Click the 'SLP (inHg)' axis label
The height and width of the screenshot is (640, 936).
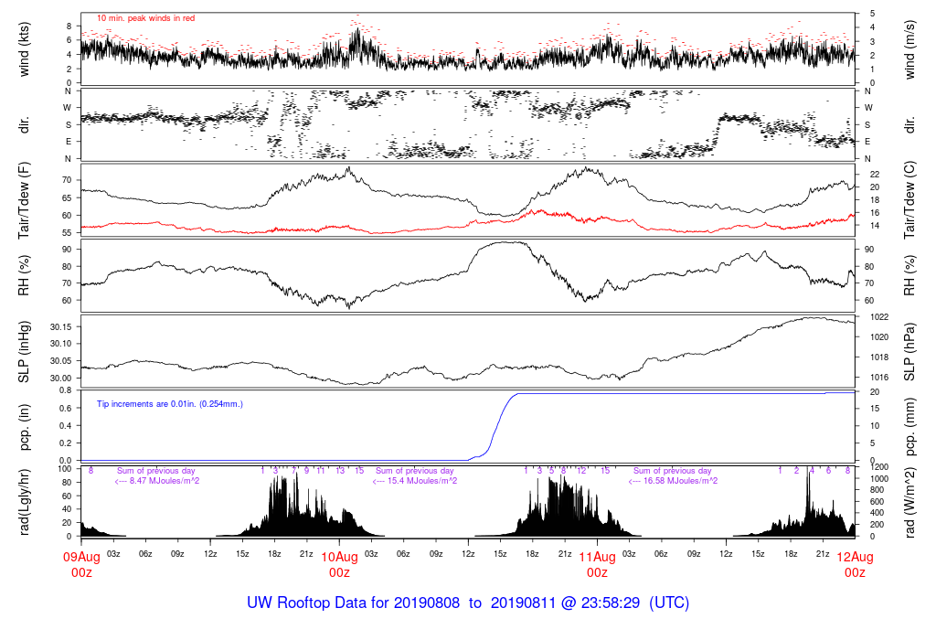[24, 352]
